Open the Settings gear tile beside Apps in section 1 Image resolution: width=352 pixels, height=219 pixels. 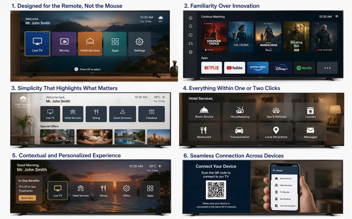(x=139, y=44)
